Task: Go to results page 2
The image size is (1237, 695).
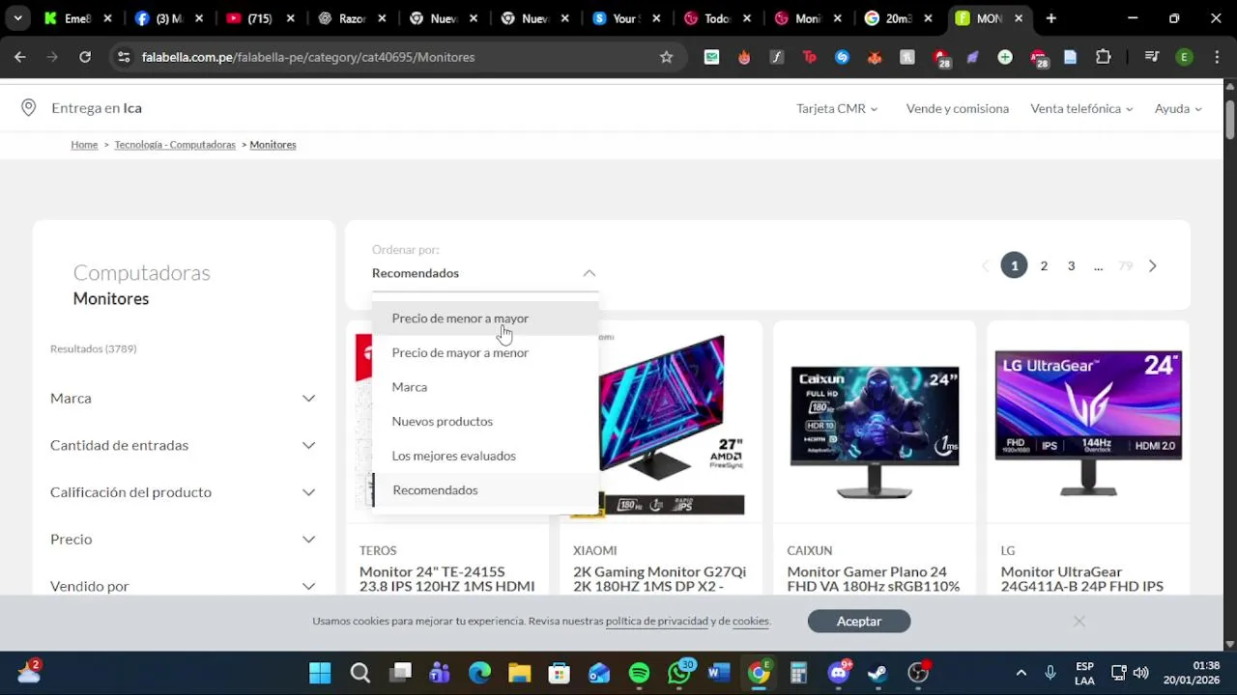Action: (x=1044, y=266)
